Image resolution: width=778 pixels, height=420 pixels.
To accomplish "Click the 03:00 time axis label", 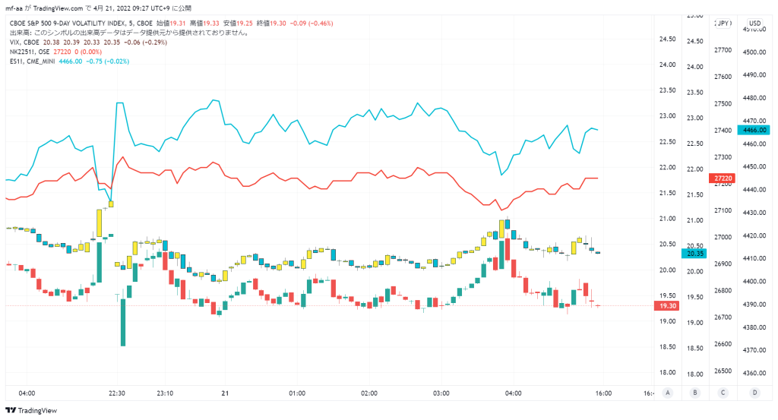I will pyautogui.click(x=441, y=393).
